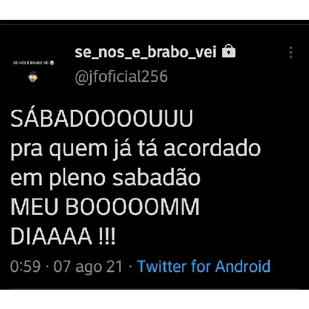Viewport: 309px width, 309px height.
Task: Click the 'SE NÓS É BRABO VÉI' avatar caption
Action: click(x=34, y=63)
